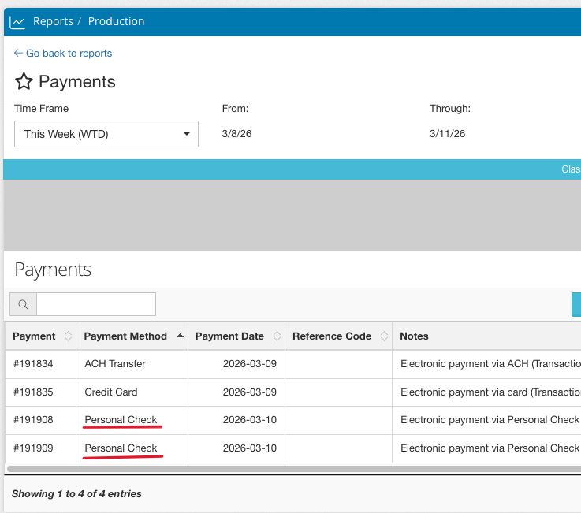This screenshot has width=581, height=513.
Task: Click sort arrows in Payment Date header
Action: pos(277,336)
